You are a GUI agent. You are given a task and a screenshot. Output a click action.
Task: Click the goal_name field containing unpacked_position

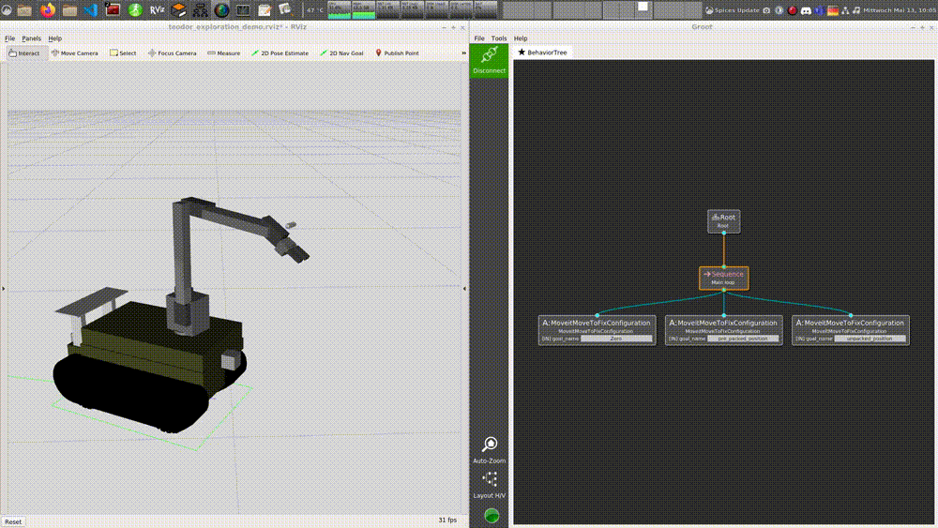[x=870, y=339]
